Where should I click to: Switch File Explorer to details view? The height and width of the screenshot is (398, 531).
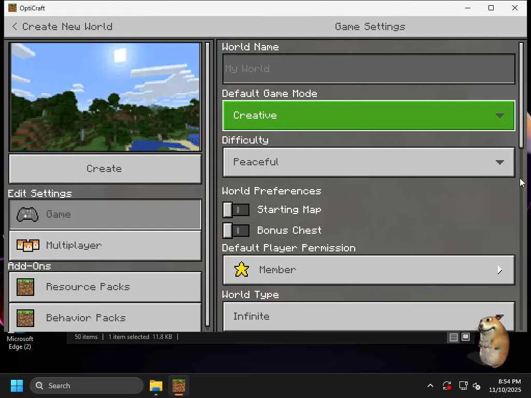tap(453, 337)
